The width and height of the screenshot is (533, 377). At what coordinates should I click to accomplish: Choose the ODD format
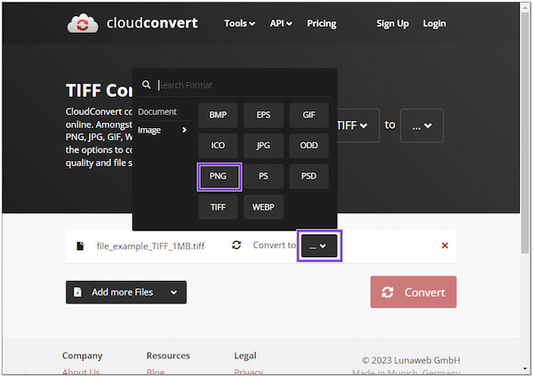(309, 146)
